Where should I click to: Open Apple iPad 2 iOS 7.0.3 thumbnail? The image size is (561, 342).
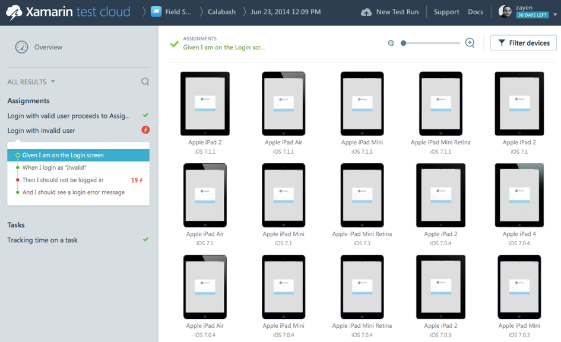click(440, 287)
